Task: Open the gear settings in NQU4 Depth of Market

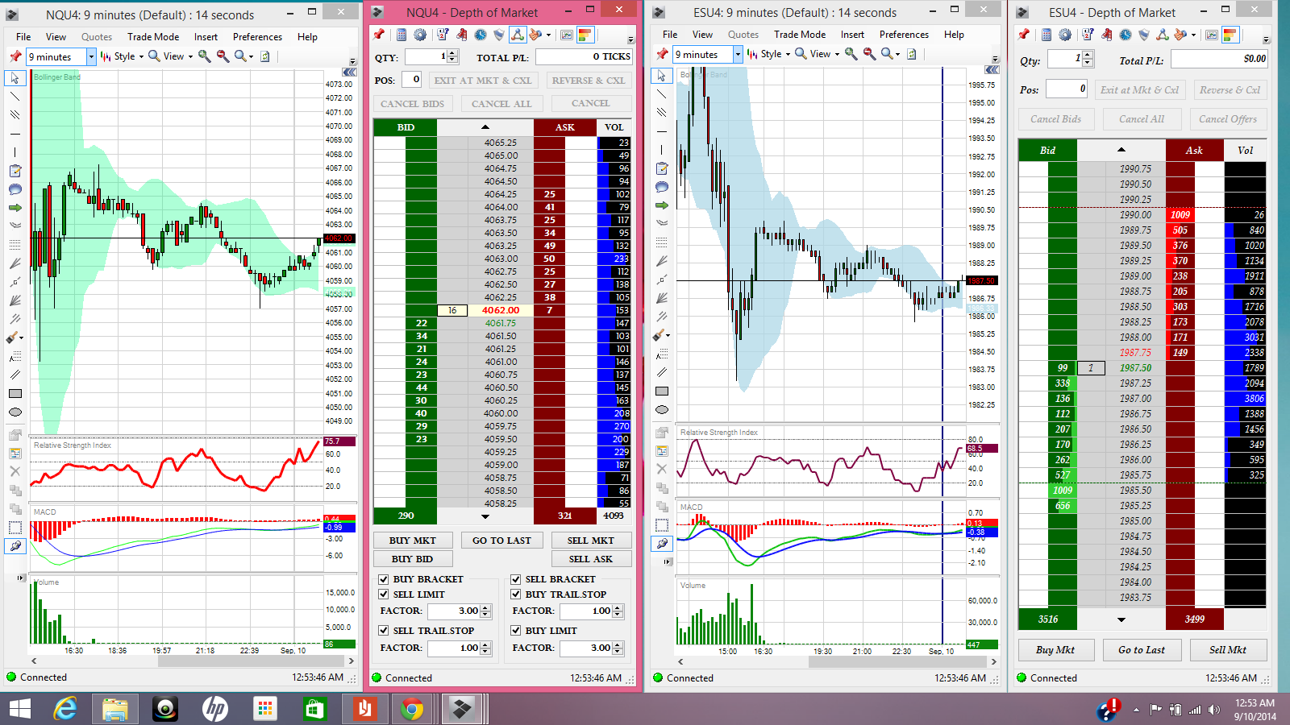Action: [420, 35]
